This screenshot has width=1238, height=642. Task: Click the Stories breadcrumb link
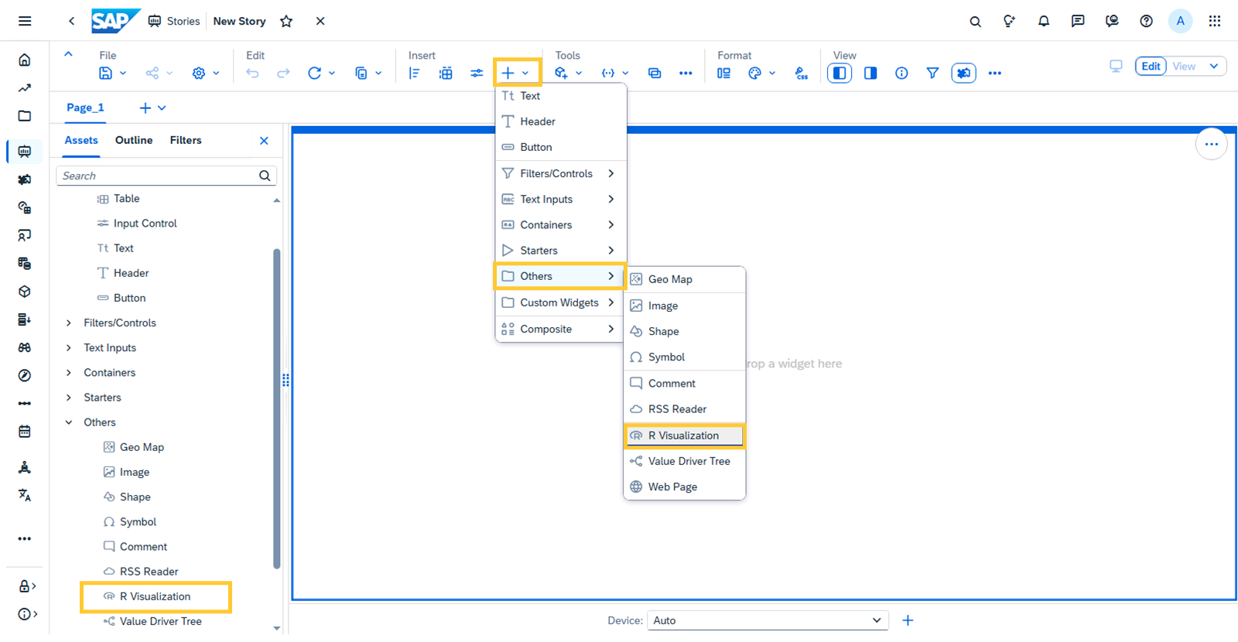(x=183, y=21)
